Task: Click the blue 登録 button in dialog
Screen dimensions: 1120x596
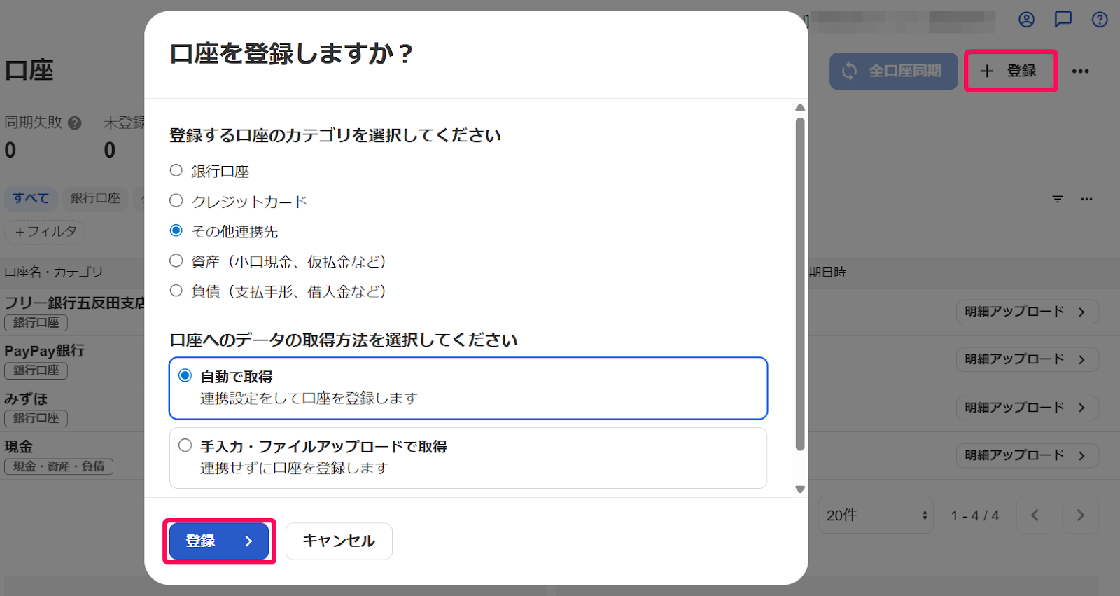Action: 218,541
